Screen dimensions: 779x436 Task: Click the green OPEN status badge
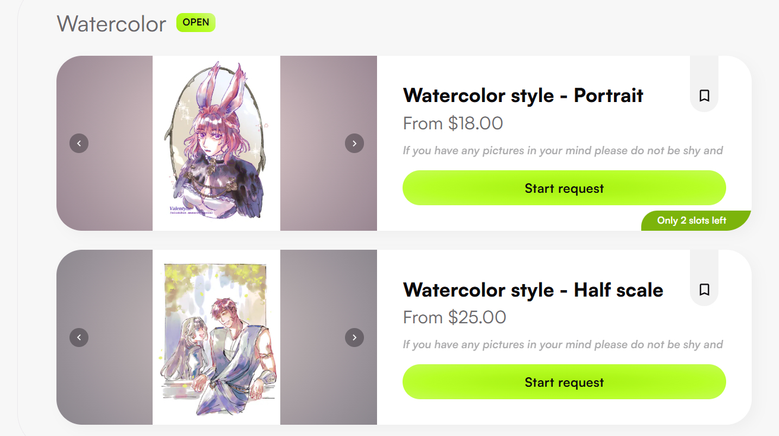click(x=196, y=23)
